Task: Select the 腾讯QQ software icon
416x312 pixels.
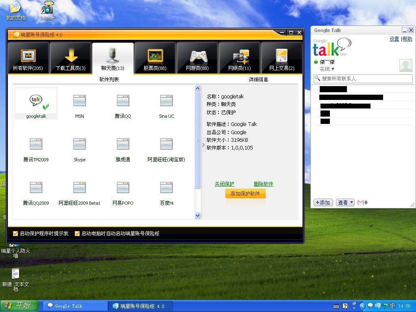Action: click(123, 101)
